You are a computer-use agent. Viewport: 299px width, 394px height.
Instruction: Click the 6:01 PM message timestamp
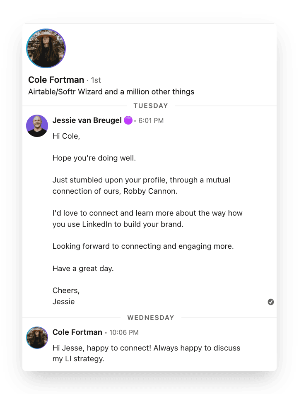point(151,120)
